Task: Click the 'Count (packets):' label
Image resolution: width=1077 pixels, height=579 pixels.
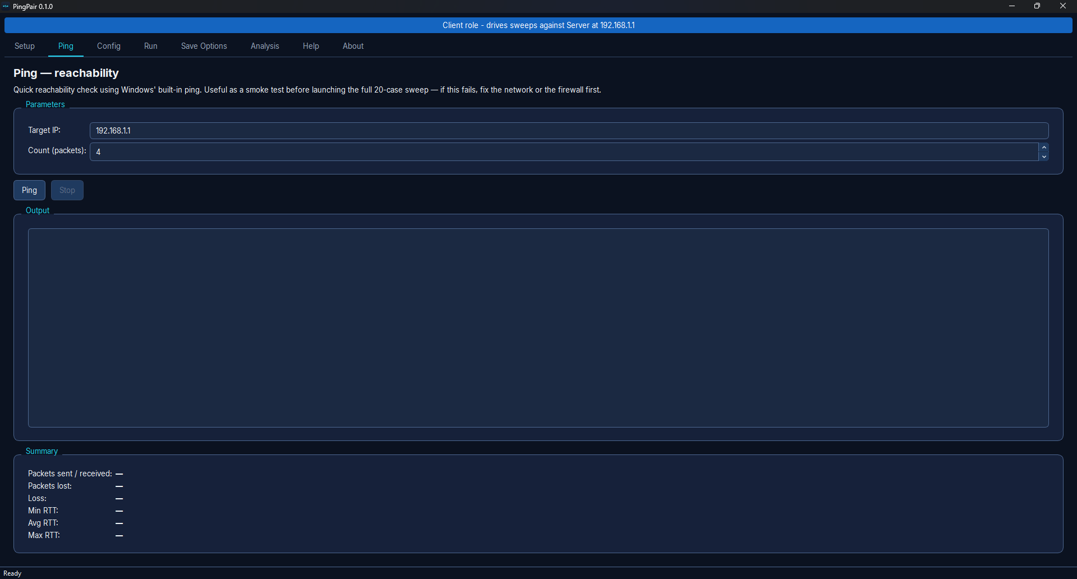Action: tap(57, 150)
